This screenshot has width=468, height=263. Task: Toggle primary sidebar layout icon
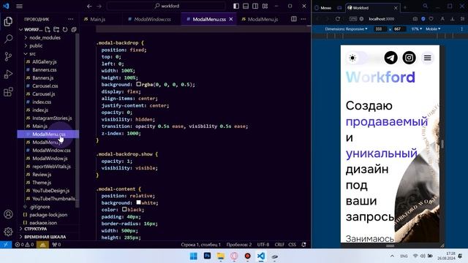point(236,6)
